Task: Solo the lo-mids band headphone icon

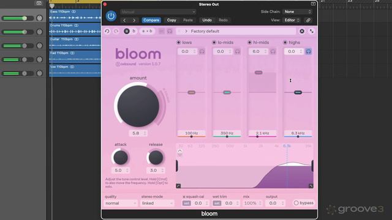Action: coord(237,51)
